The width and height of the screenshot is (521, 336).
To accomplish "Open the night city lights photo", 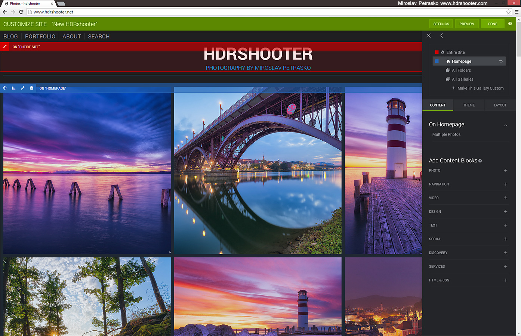I will 383,296.
